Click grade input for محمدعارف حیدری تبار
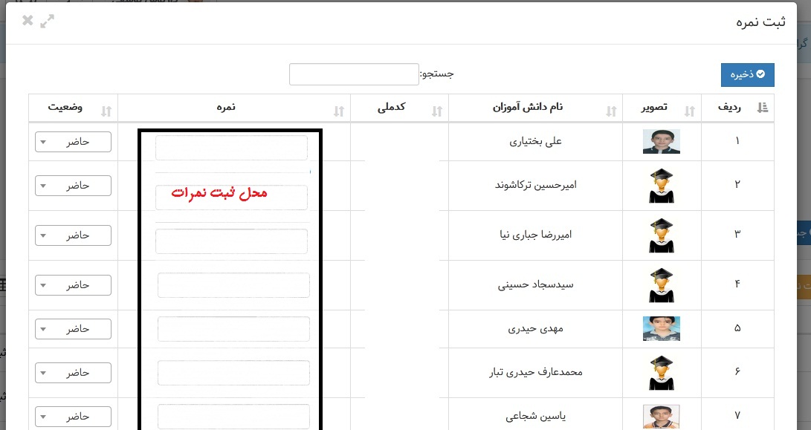Viewport: 811px width, 430px height. pyautogui.click(x=233, y=373)
